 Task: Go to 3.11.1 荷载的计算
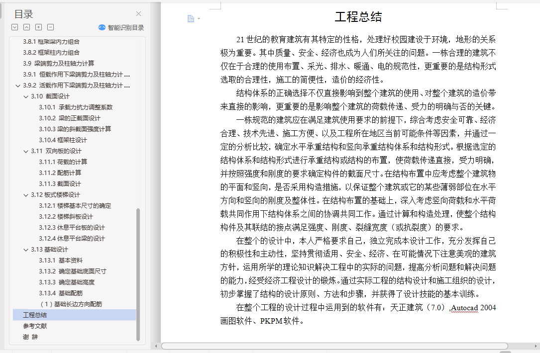(63, 162)
